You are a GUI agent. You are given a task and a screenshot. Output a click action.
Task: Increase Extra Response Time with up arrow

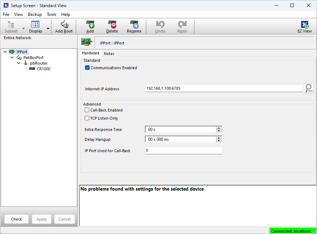point(219,128)
